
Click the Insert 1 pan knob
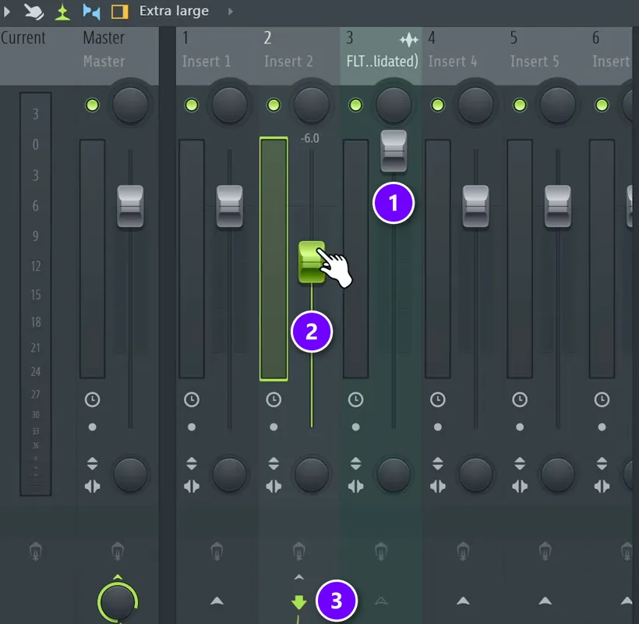tap(229, 105)
